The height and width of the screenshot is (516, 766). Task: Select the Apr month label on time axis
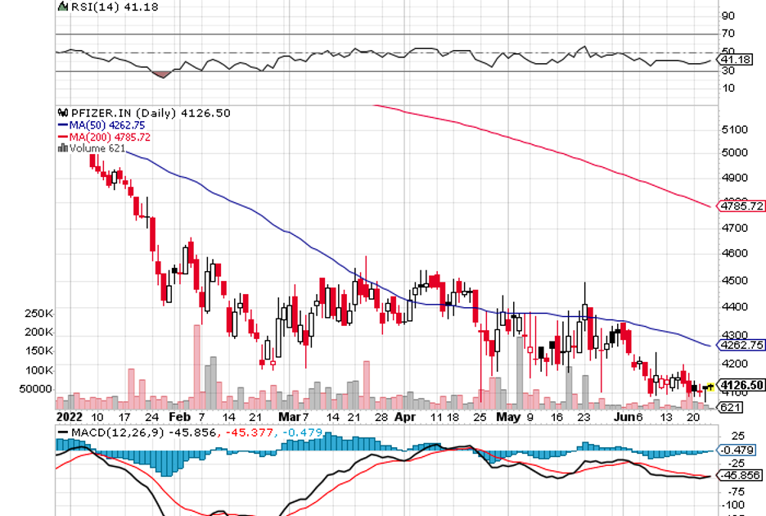tap(404, 417)
